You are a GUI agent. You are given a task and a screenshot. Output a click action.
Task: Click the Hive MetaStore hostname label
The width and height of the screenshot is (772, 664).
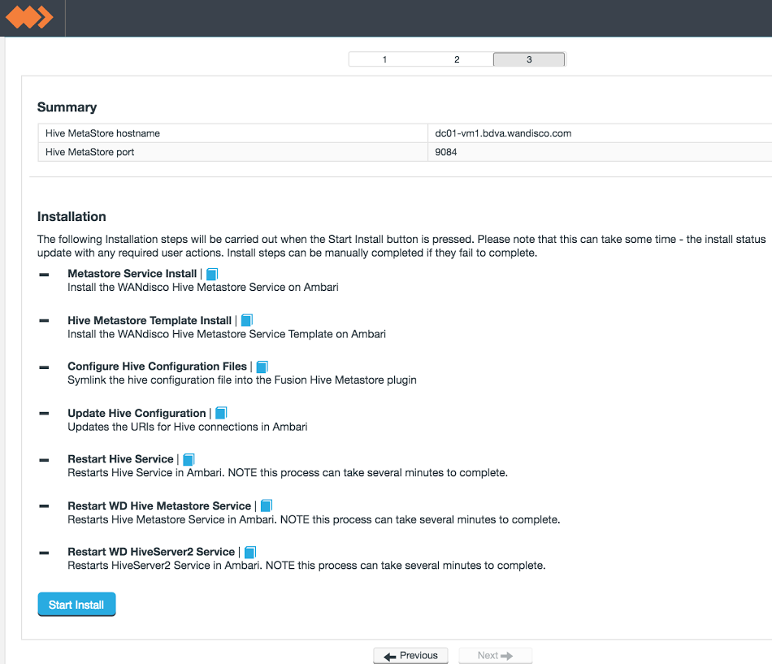click(x=102, y=133)
